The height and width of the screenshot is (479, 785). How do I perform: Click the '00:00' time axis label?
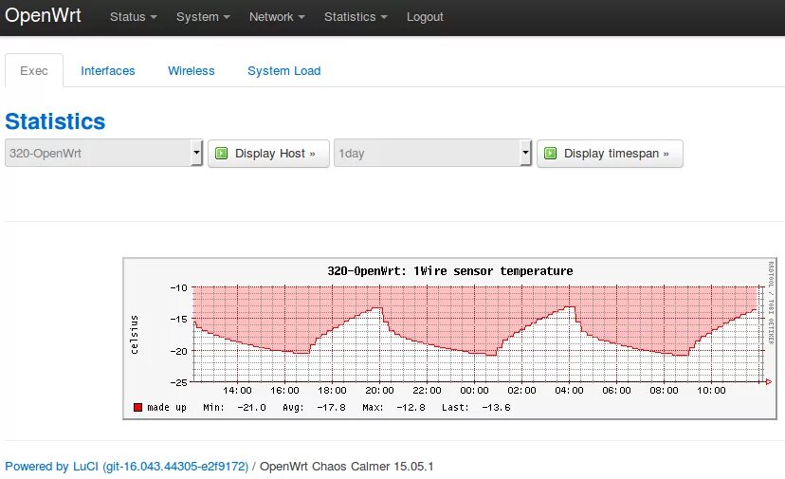point(474,391)
